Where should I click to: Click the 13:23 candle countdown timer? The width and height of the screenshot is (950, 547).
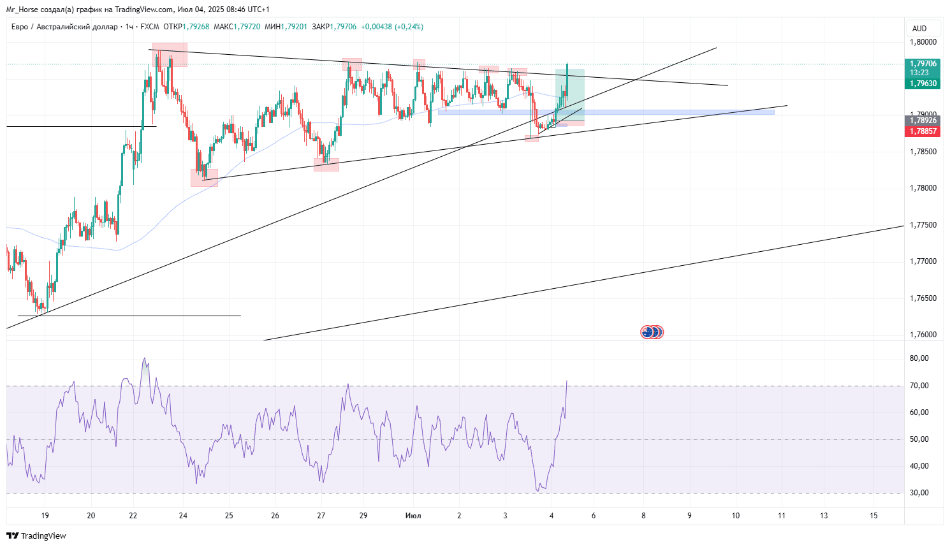(x=919, y=73)
